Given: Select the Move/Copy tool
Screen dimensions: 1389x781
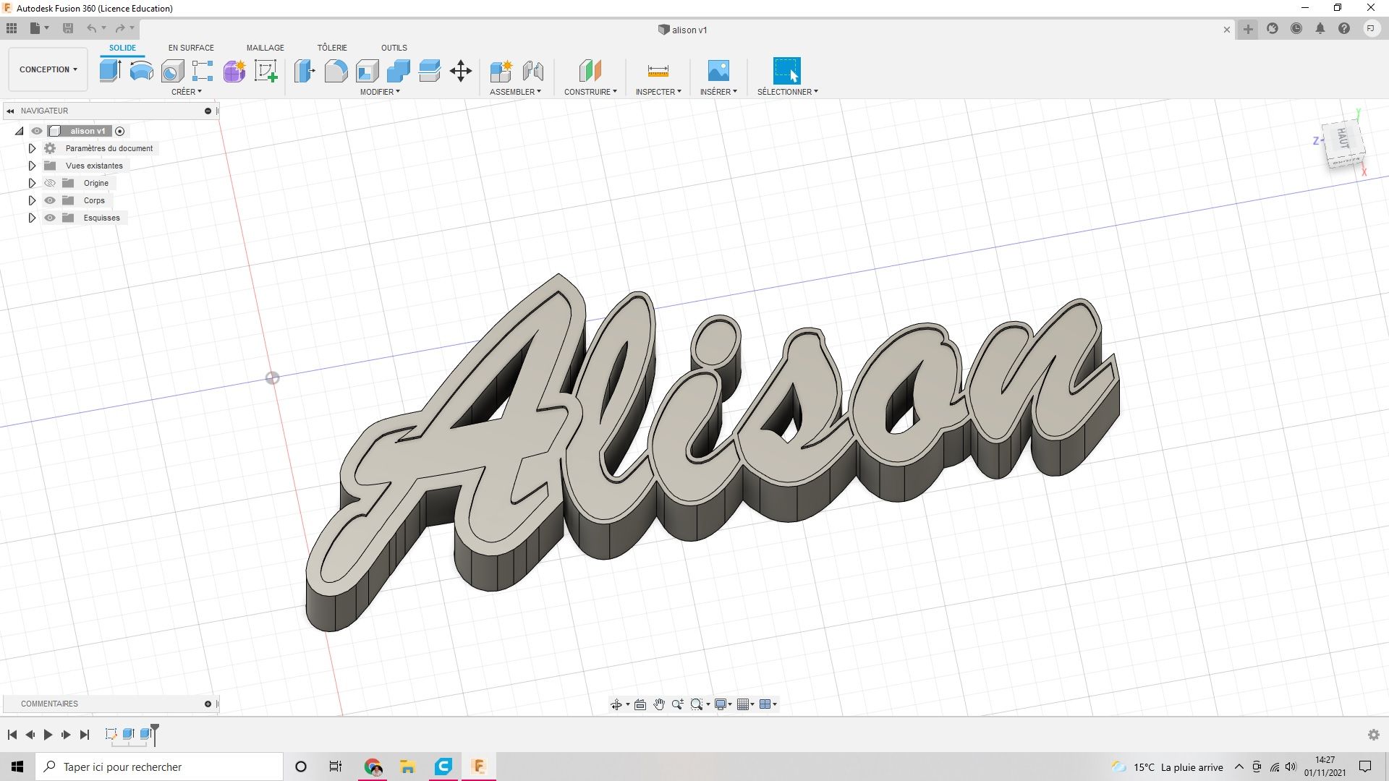Looking at the screenshot, I should (461, 71).
